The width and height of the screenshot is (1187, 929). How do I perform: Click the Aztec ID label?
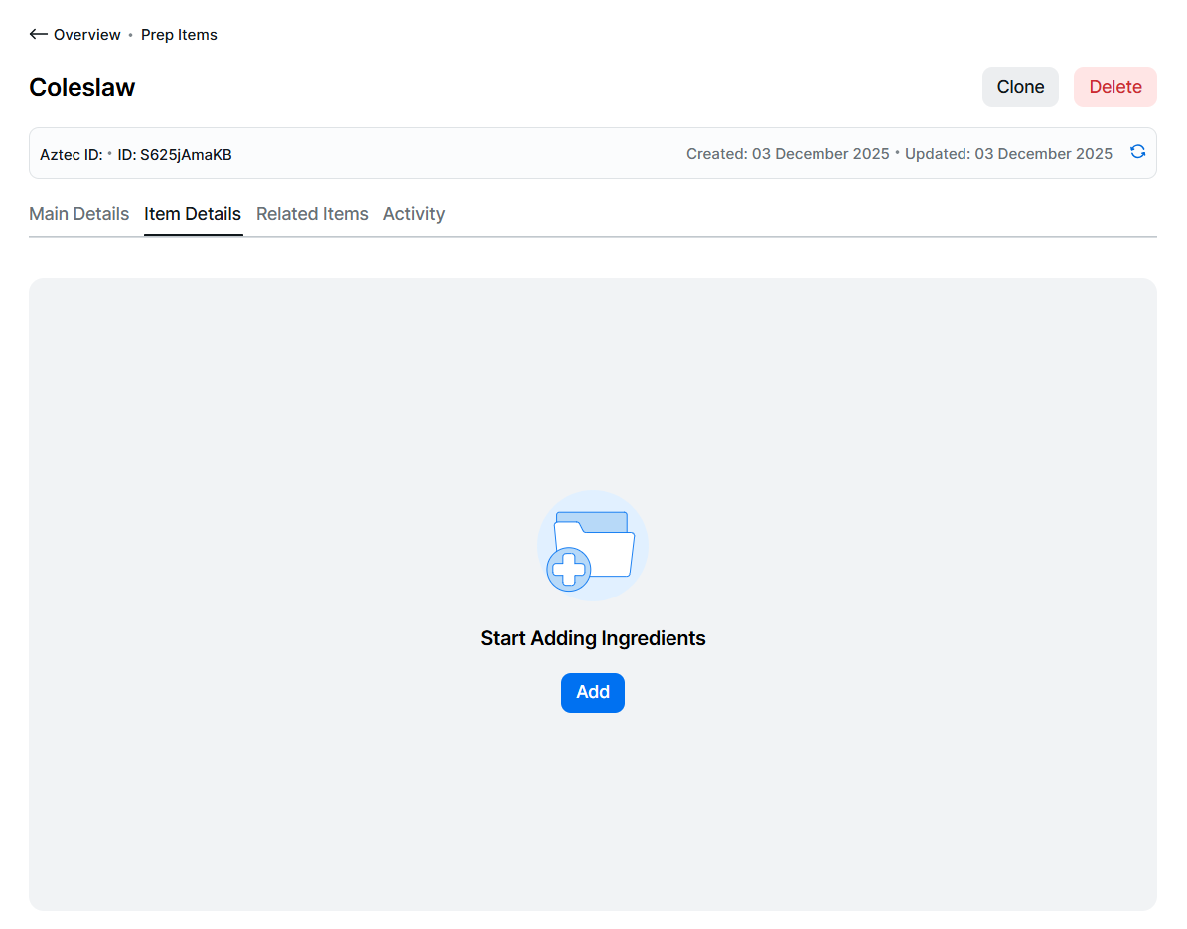coord(71,154)
